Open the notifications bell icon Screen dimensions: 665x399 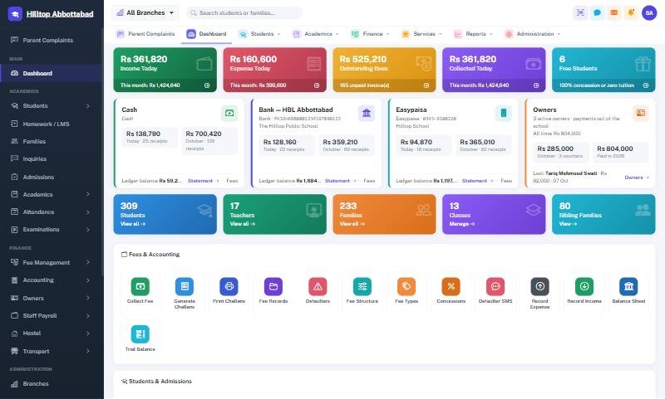coord(631,12)
